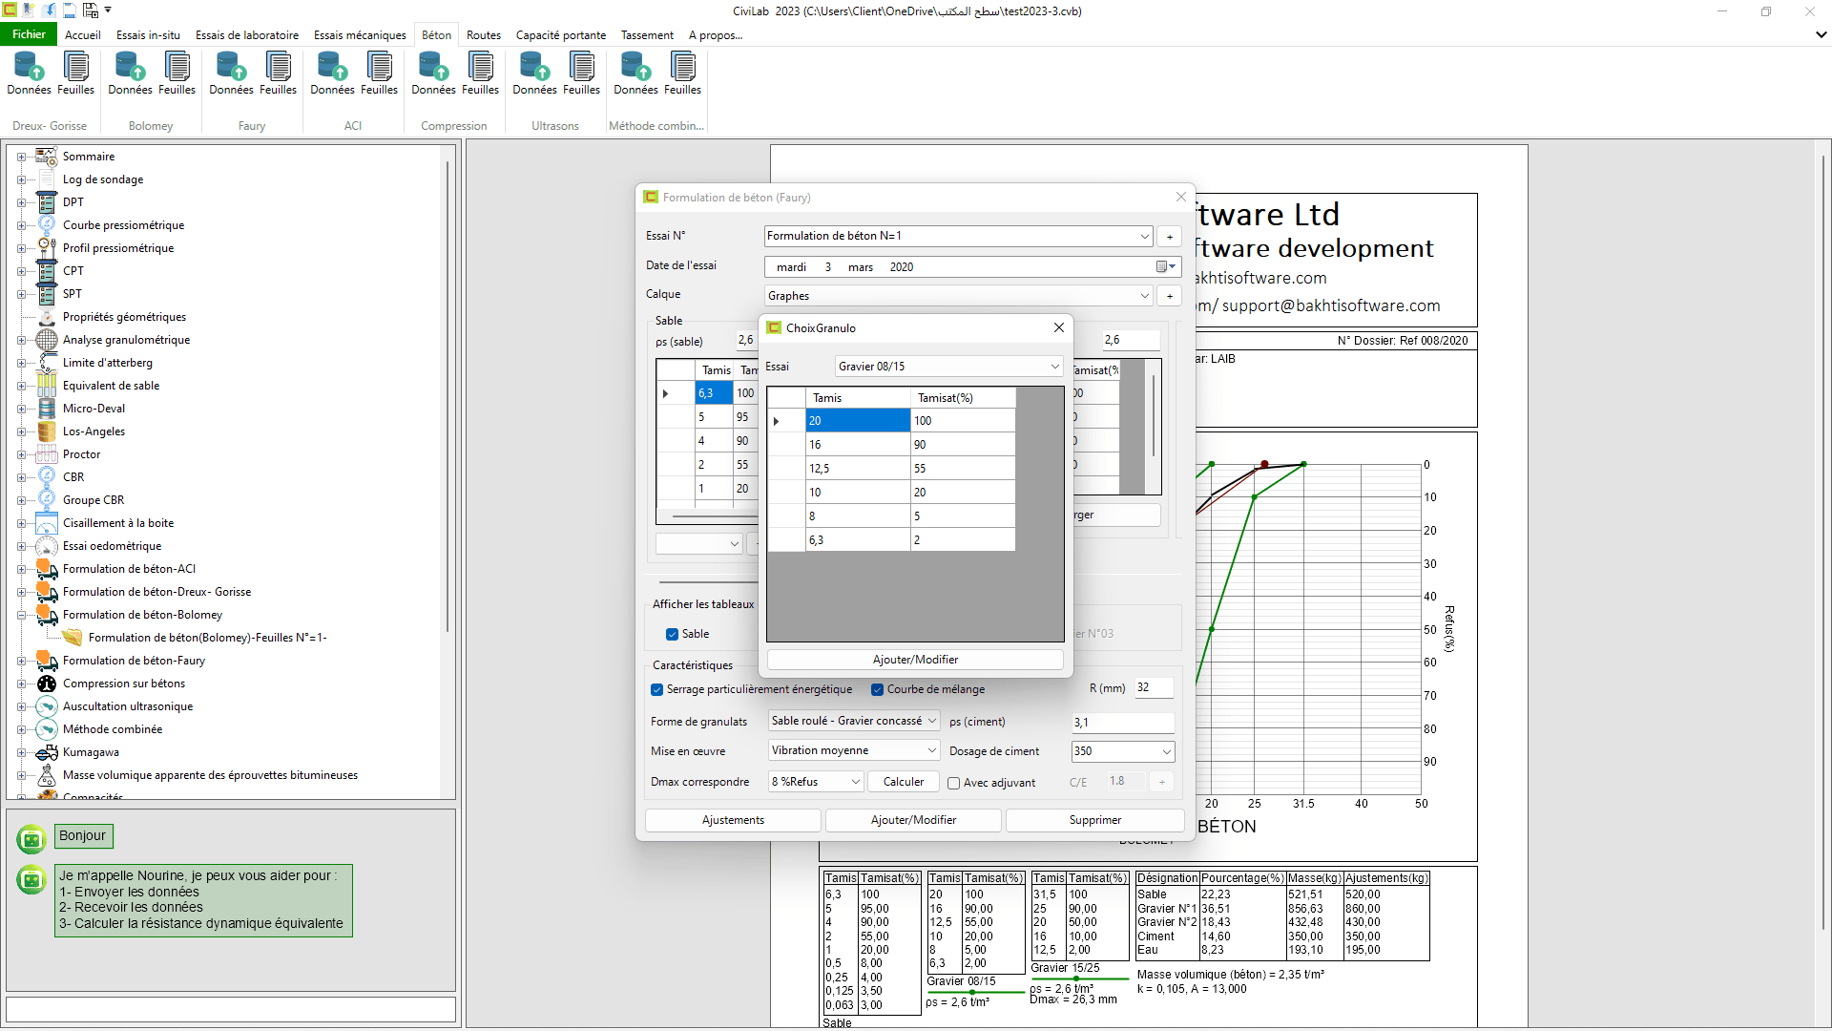1832x1031 pixels.
Task: Open Feuilles in Compression group
Action: (x=480, y=74)
